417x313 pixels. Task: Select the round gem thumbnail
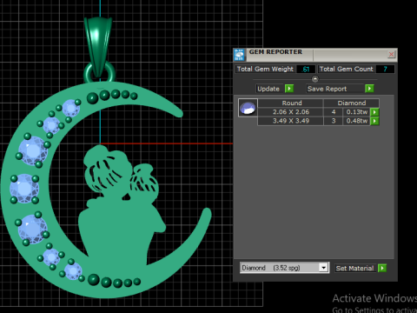tap(248, 108)
